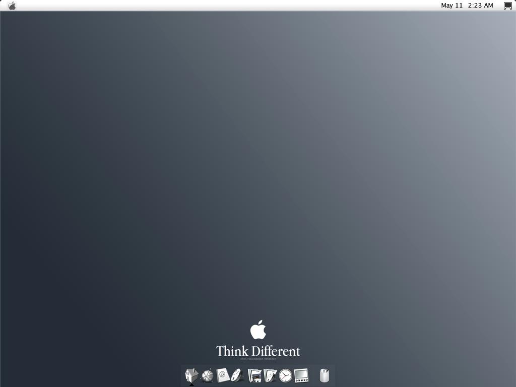Open the address book @ icon in dock
The height and width of the screenshot is (387, 516).
[x=223, y=375]
